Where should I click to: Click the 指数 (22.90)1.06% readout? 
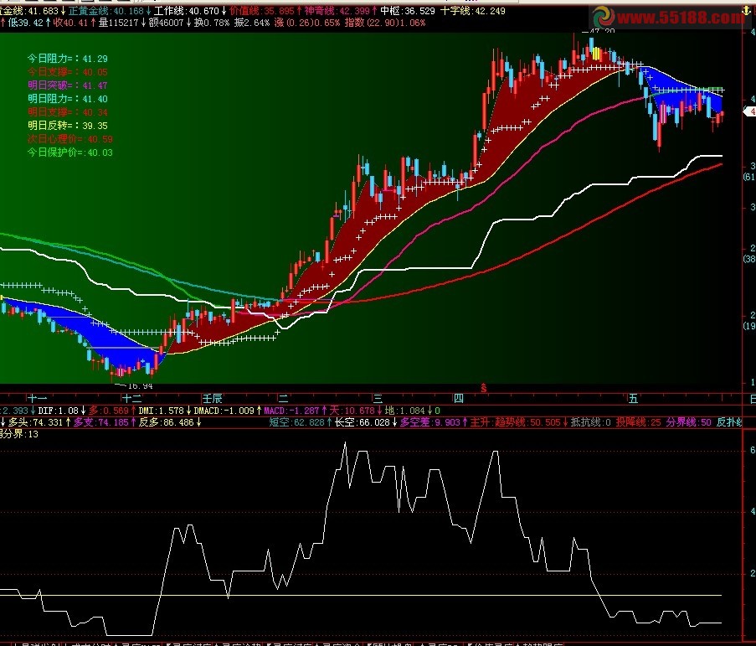click(x=385, y=23)
